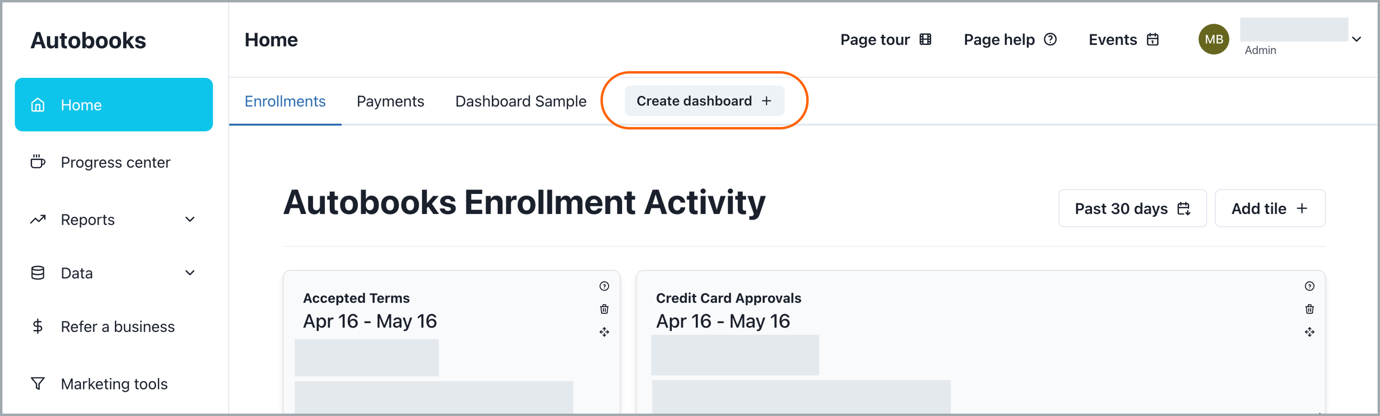1380x416 pixels.
Task: Click the MB avatar circle
Action: pyautogui.click(x=1213, y=39)
